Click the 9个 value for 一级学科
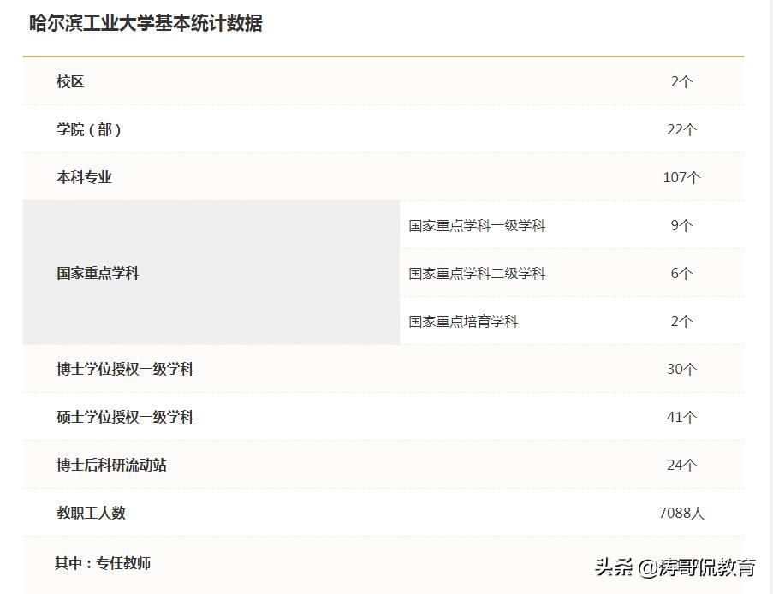The image size is (773, 594). click(x=681, y=225)
